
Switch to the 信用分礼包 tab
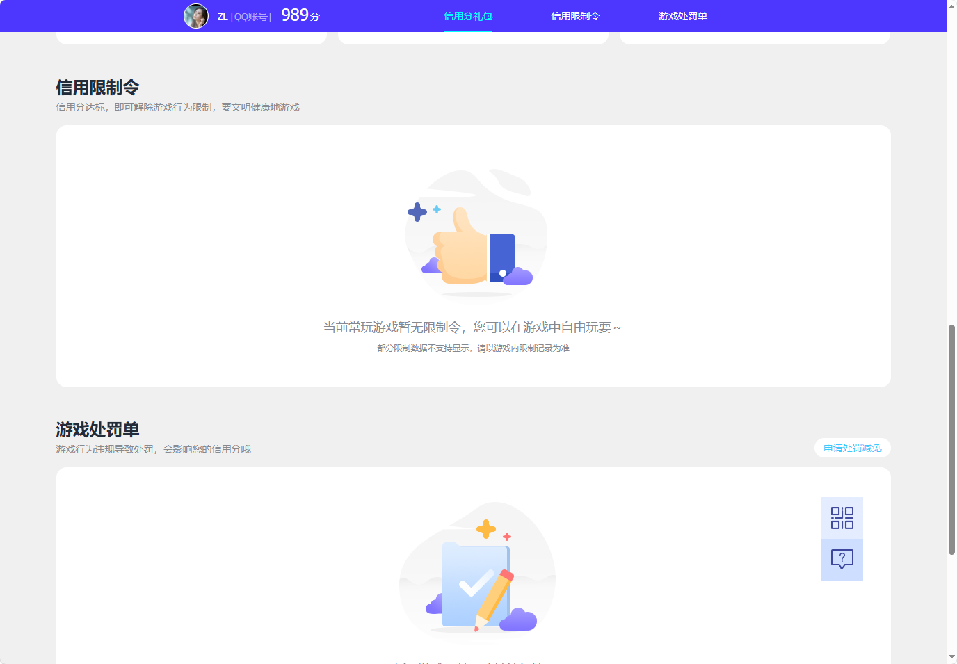point(468,16)
